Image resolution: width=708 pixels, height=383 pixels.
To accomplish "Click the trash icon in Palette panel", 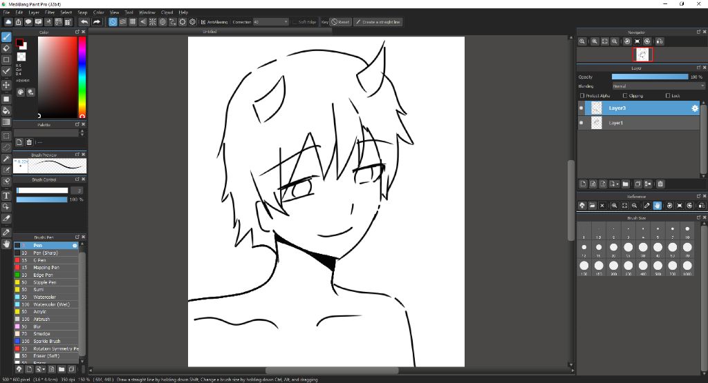I will 29,142.
